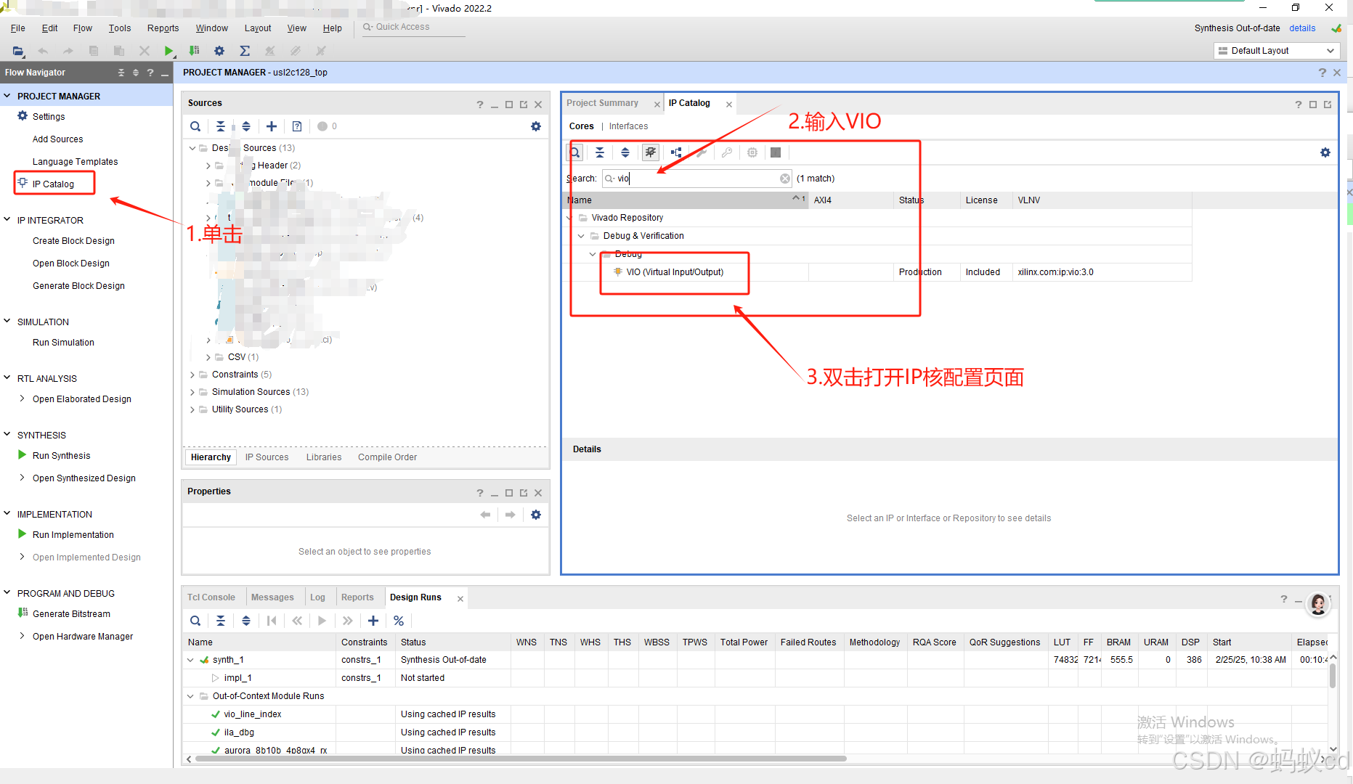This screenshot has width=1353, height=784.
Task: Click the Quick Access search box
Action: point(412,28)
